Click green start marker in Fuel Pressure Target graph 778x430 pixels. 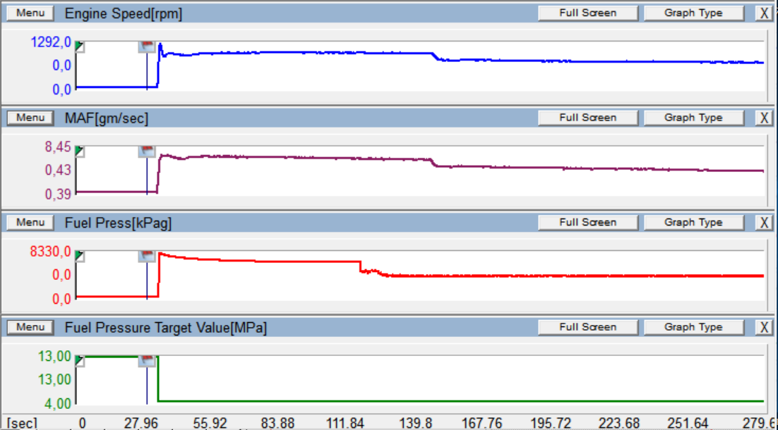pos(80,361)
